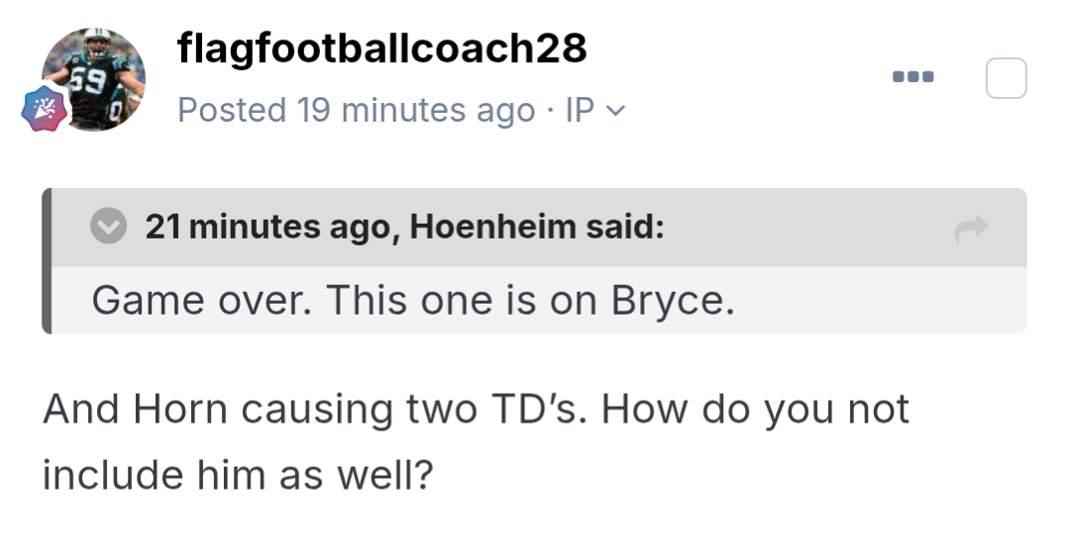Click the curved arrow go-to-post icon
Image resolution: width=1069 pixels, height=552 pixels.
point(971,230)
